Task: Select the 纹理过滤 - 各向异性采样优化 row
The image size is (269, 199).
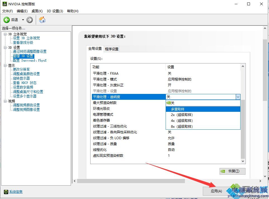Action: pyautogui.click(x=166, y=132)
